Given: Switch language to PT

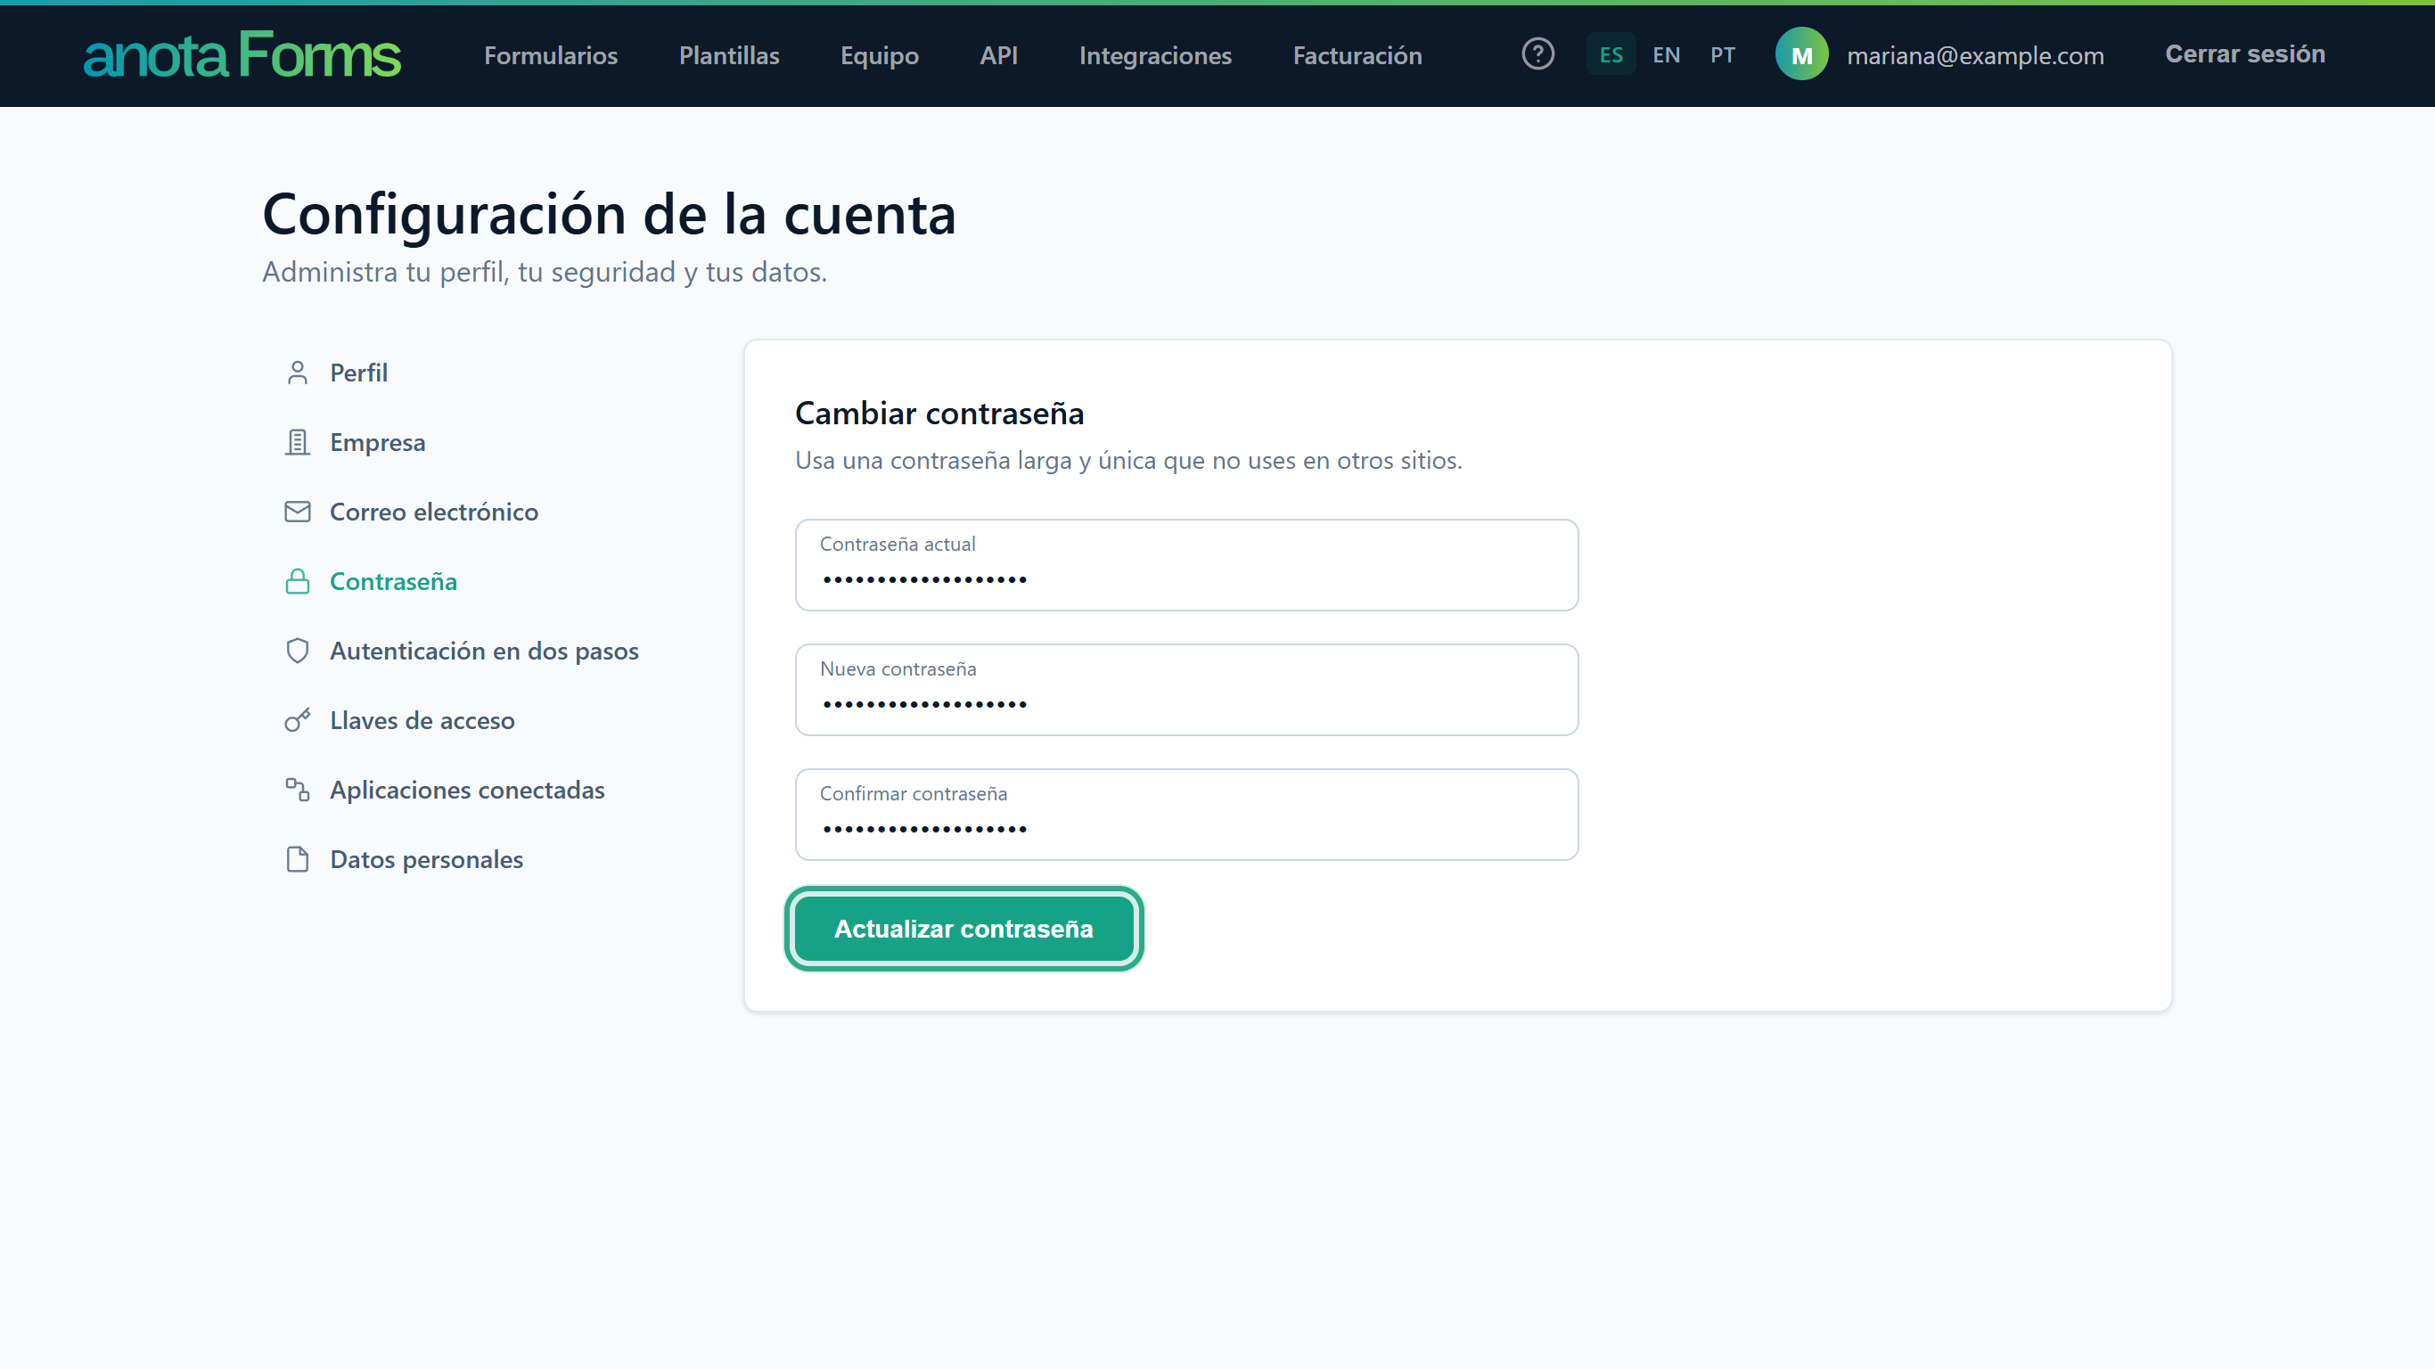Looking at the screenshot, I should point(1722,55).
